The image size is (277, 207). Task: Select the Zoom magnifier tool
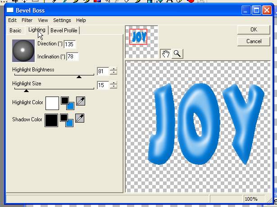pos(177,54)
